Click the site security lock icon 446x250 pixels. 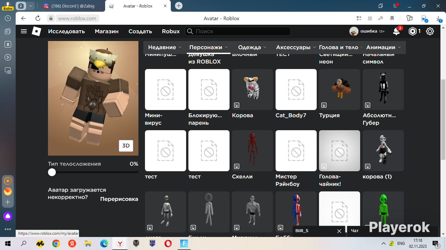coord(51,18)
